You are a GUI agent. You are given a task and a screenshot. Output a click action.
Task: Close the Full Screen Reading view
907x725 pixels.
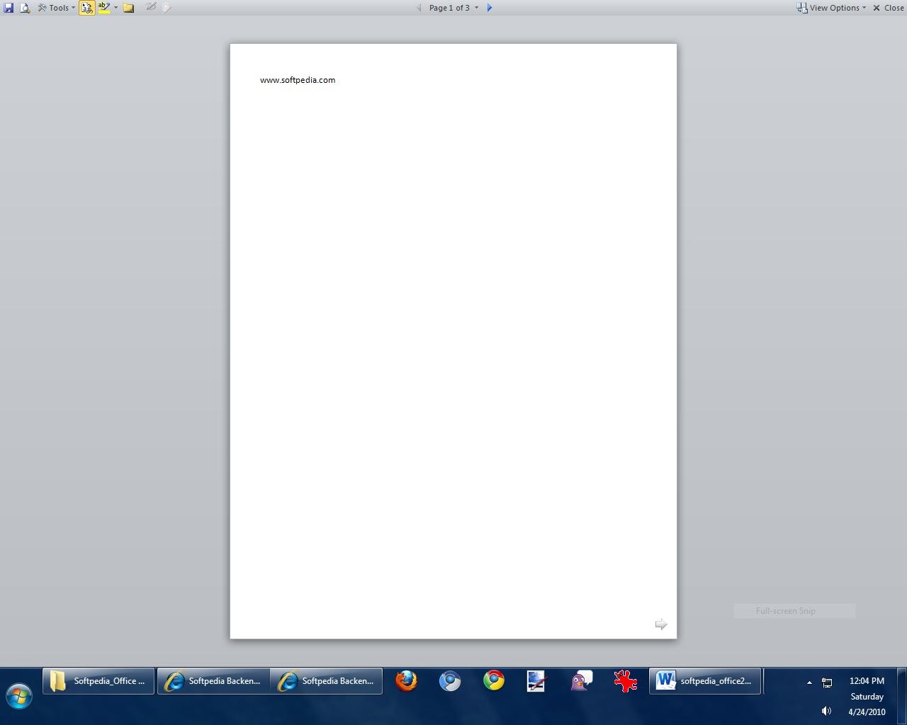coord(888,8)
